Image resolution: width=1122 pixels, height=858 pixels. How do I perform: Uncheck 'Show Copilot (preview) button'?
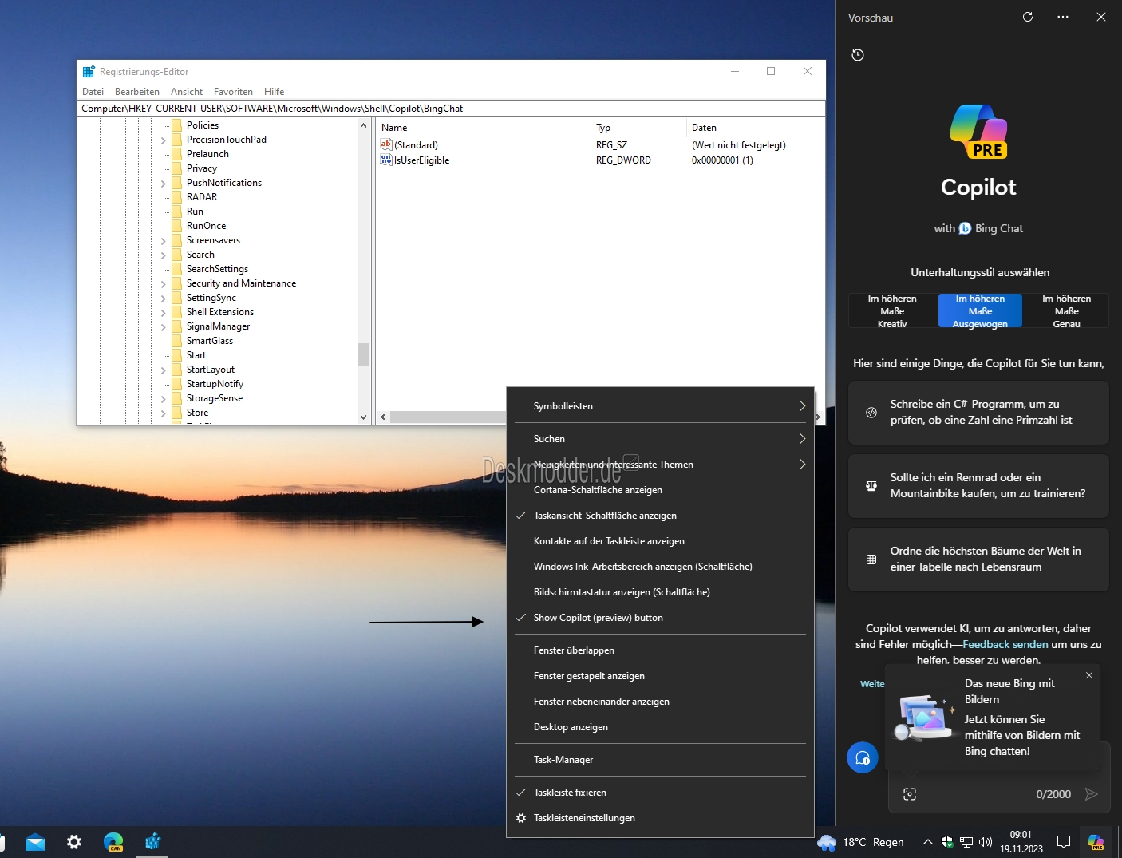coord(660,618)
